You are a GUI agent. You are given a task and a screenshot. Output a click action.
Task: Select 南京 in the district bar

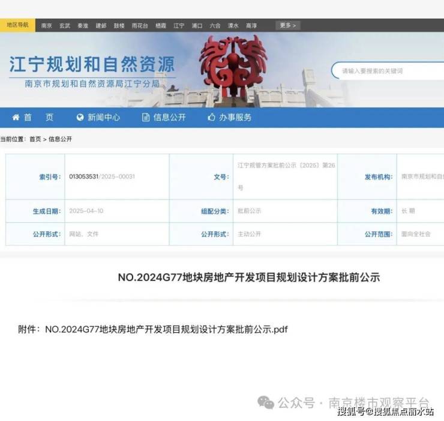pyautogui.click(x=47, y=26)
